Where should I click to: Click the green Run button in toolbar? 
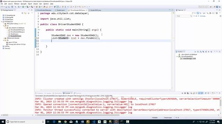(x=23, y=7)
